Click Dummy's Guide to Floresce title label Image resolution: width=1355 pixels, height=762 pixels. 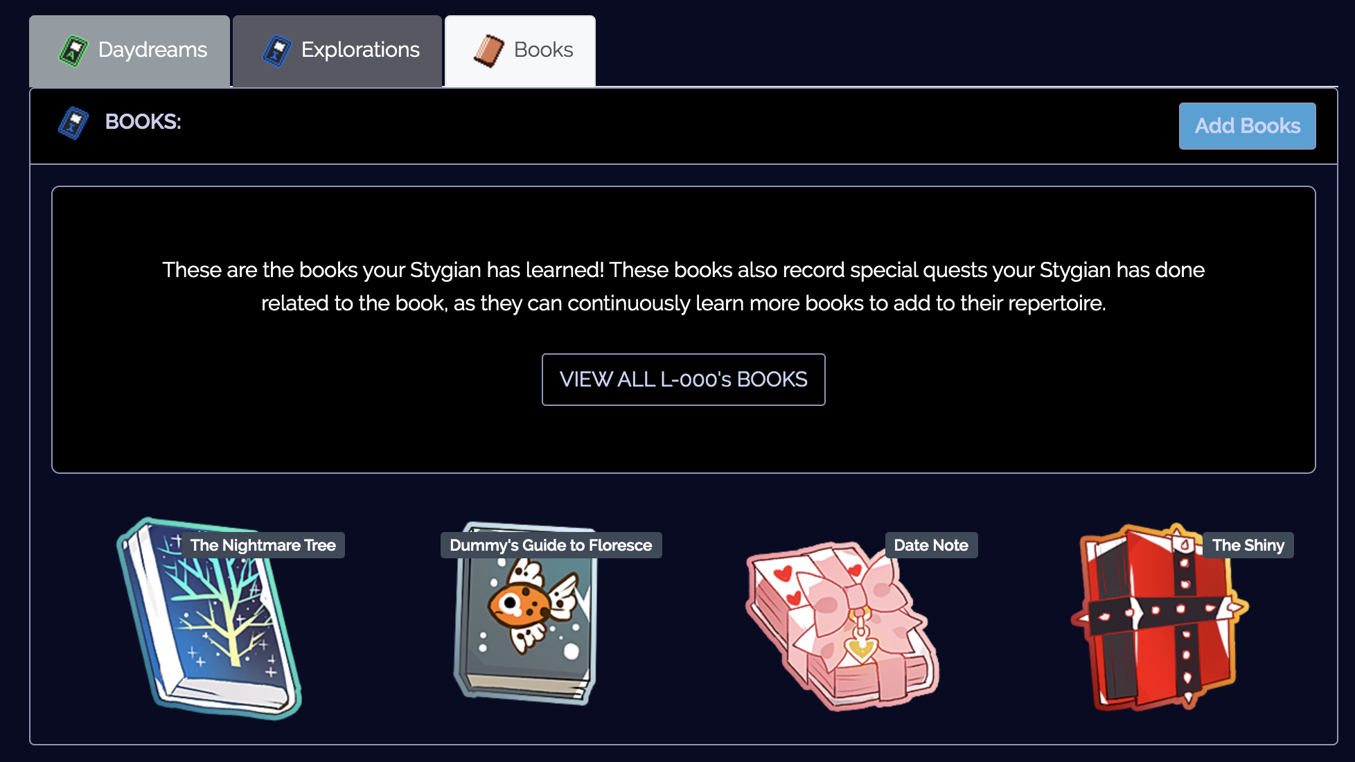point(551,545)
